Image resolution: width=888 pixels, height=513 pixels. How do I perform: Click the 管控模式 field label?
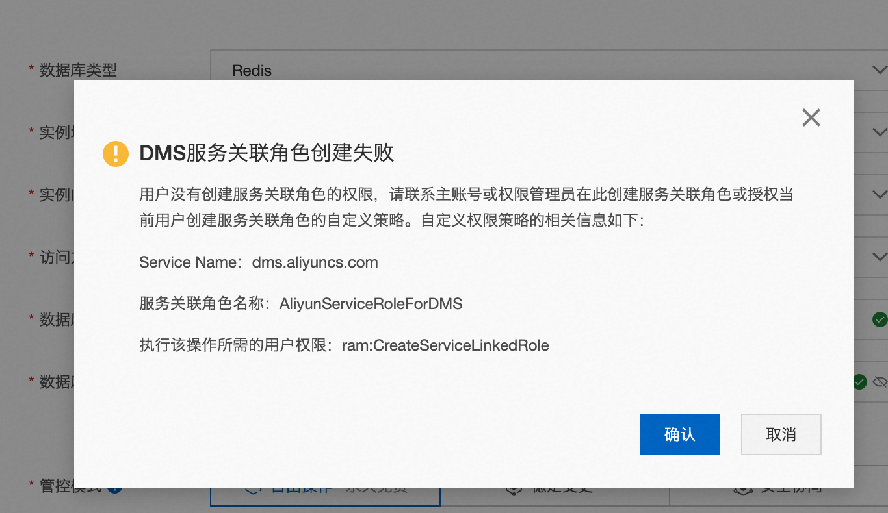tap(70, 486)
